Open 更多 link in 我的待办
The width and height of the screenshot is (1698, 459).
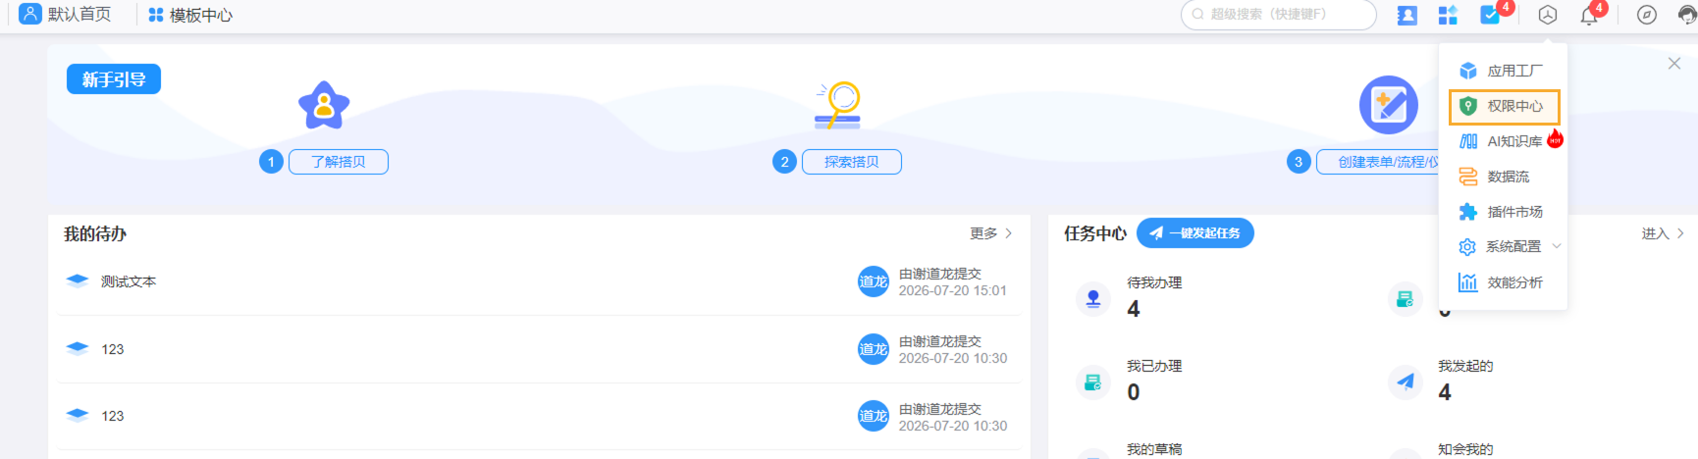pyautogui.click(x=990, y=233)
